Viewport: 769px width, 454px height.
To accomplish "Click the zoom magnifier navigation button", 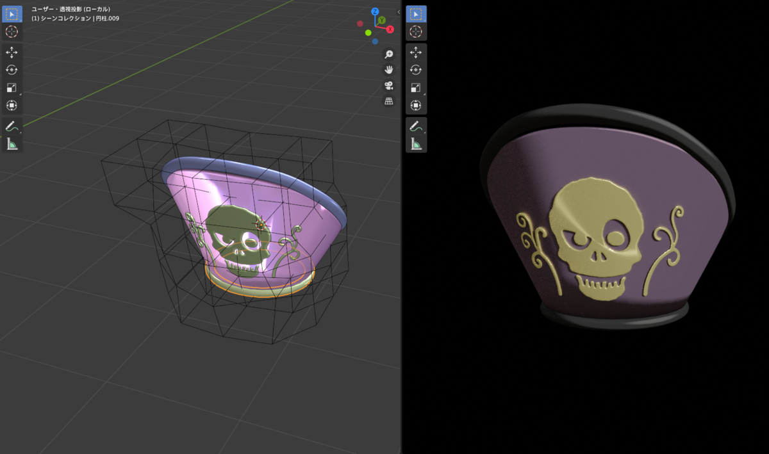I will [388, 54].
